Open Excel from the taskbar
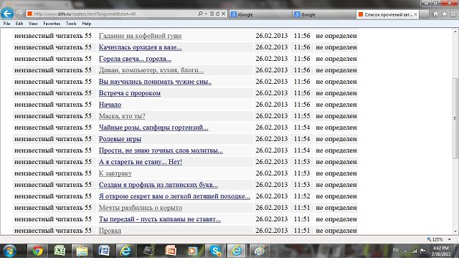459x265 pixels. click(x=60, y=251)
